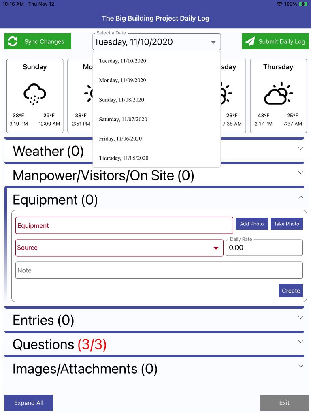This screenshot has width=311, height=415.
Task: Click the gray Exit button
Action: [284, 403]
